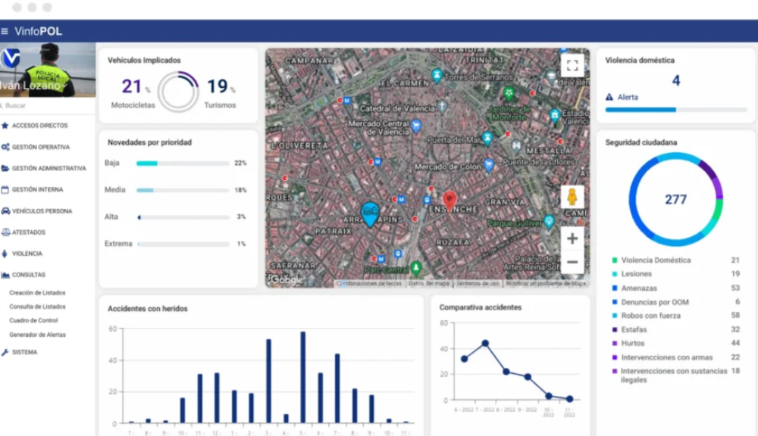Select the red location pin near Ensanche
This screenshot has height=436, width=758.
[x=449, y=200]
